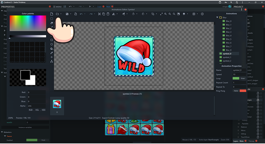Click the resize image arrows icon
This screenshot has width=265, height=144.
(161, 14)
